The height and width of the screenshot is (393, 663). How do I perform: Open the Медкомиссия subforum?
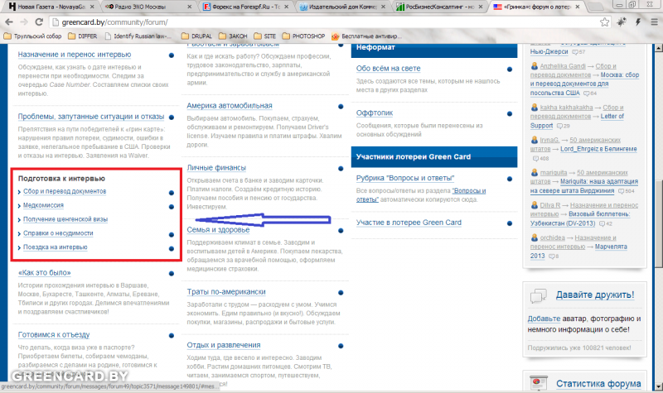(43, 205)
